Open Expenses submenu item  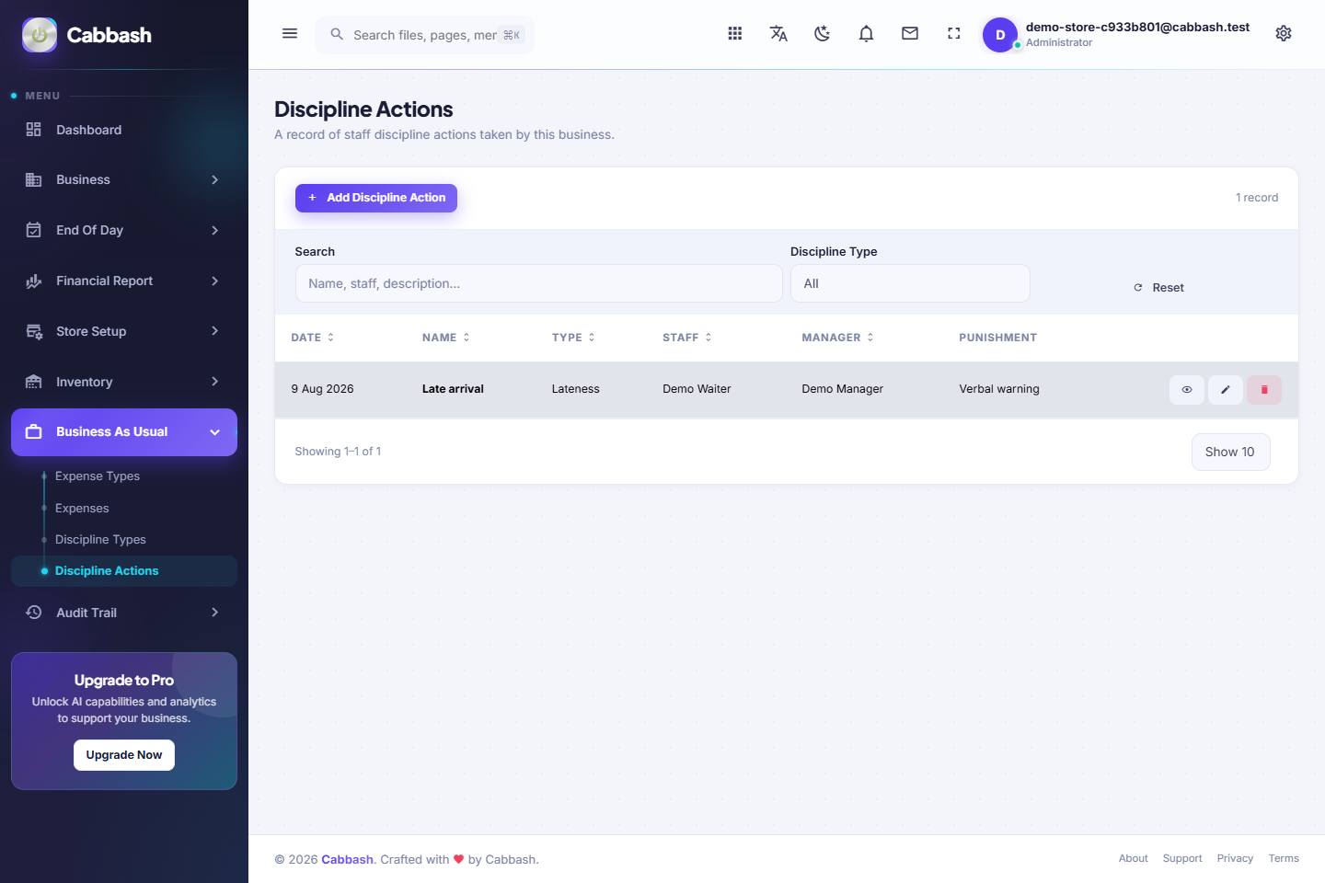(82, 509)
